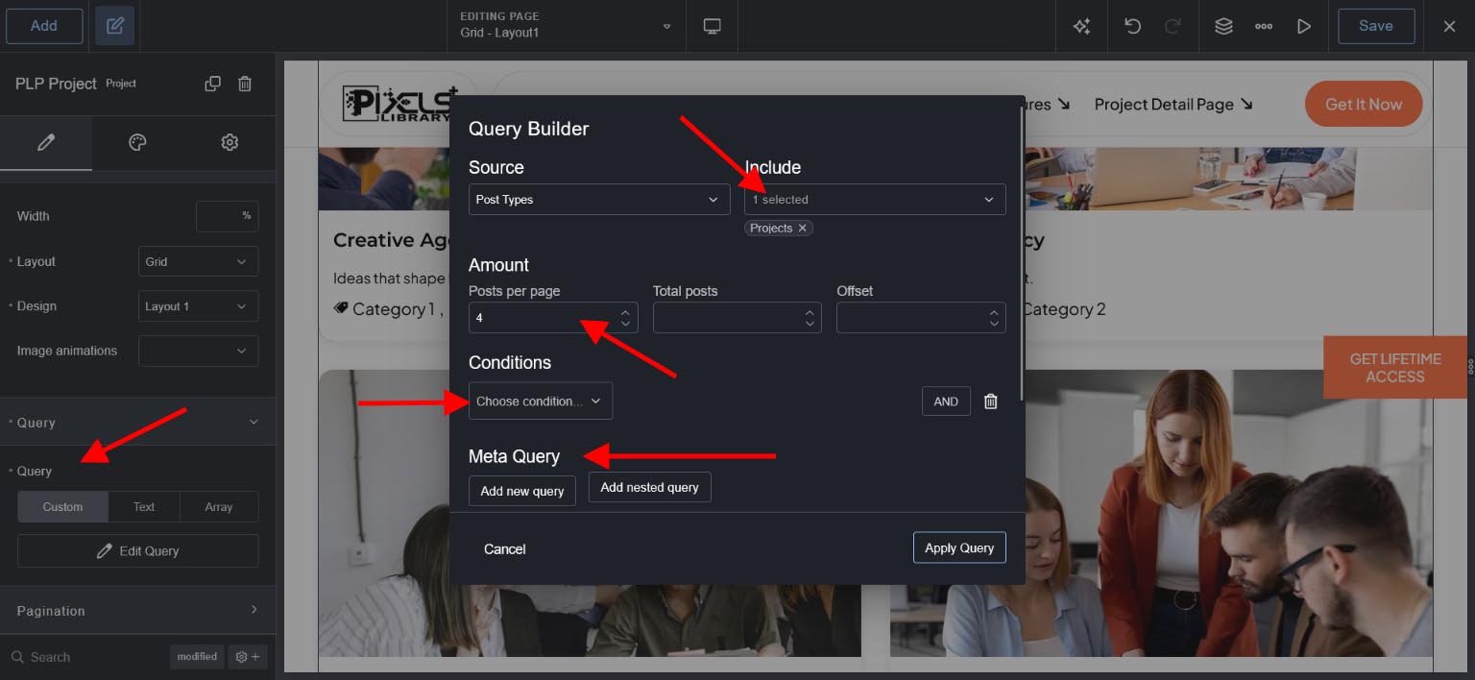Switch to the content pencil tab
The height and width of the screenshot is (680, 1475).
[45, 142]
